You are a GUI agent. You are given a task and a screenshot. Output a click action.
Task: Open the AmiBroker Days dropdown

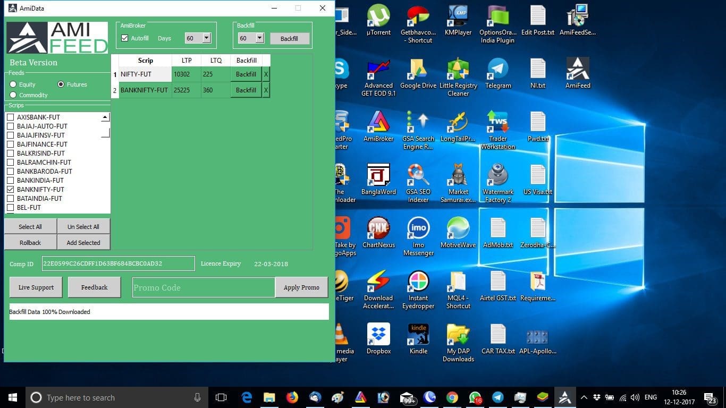207,38
